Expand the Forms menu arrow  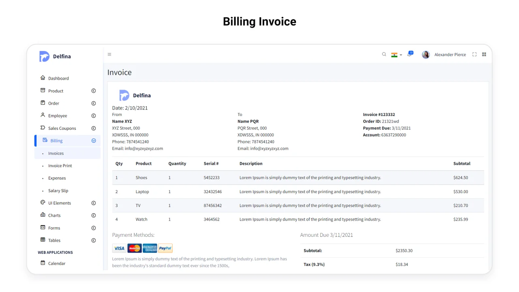(x=94, y=228)
